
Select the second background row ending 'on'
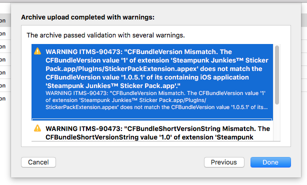5,33
